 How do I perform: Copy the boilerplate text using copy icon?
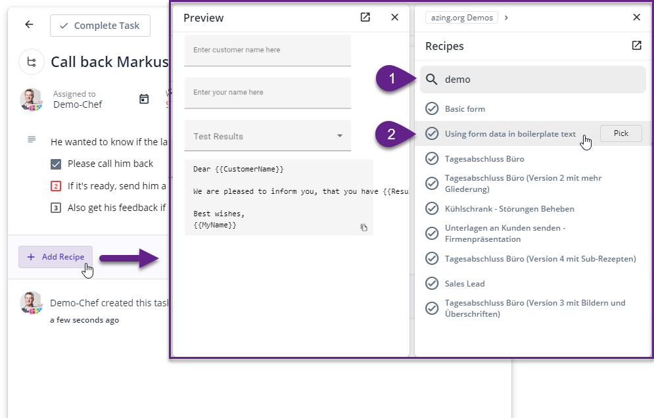click(363, 227)
